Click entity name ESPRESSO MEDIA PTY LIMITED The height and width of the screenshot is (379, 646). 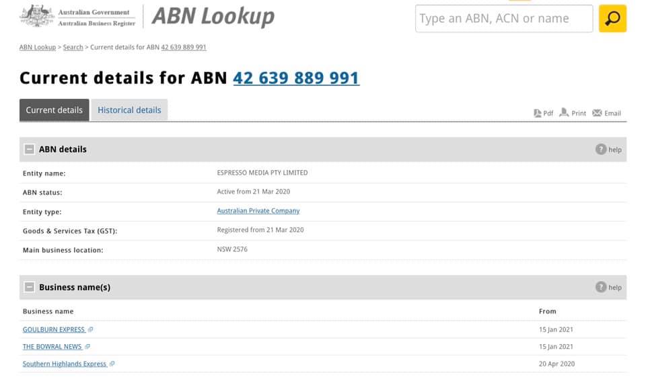[262, 173]
